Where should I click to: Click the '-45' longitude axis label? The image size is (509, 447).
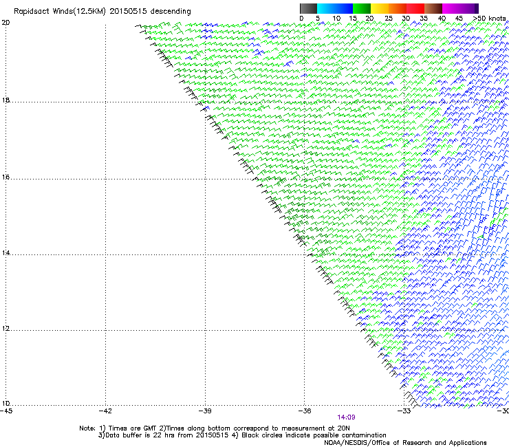(6, 411)
